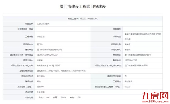Click the 建设单位 label
Viewport: 170px width, 104px height.
pyautogui.click(x=29, y=50)
